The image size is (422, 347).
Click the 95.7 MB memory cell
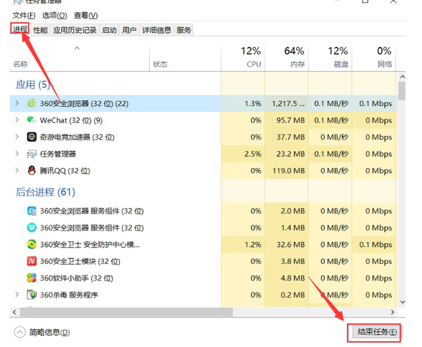pos(286,120)
